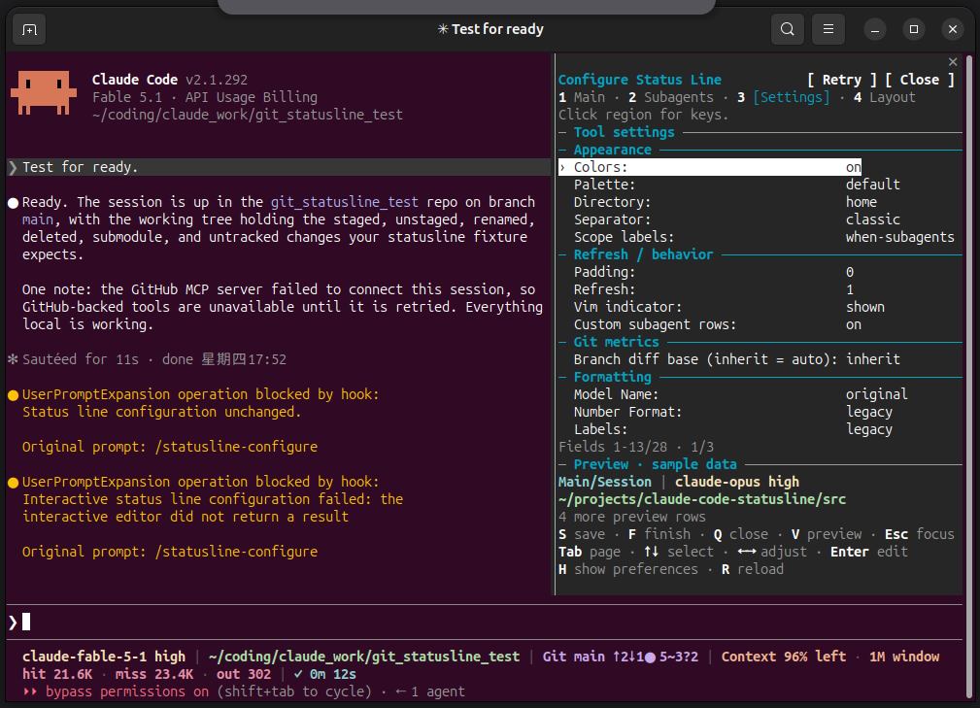Click the Refresh / behavior section header
980x708 pixels.
coord(643,254)
